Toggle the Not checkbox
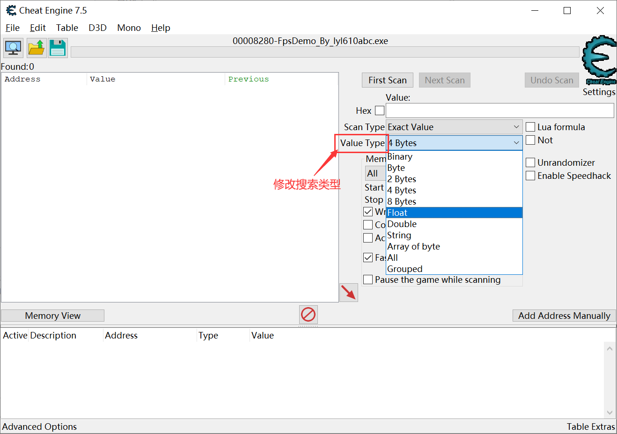This screenshot has height=434, width=617. (530, 140)
